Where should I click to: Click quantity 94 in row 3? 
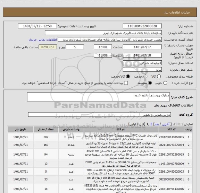[x=46, y=155]
